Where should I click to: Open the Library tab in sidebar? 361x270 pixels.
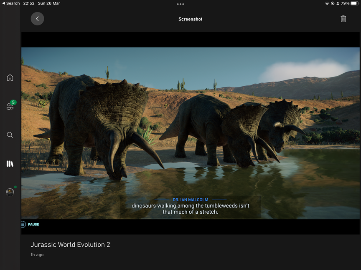(x=10, y=163)
